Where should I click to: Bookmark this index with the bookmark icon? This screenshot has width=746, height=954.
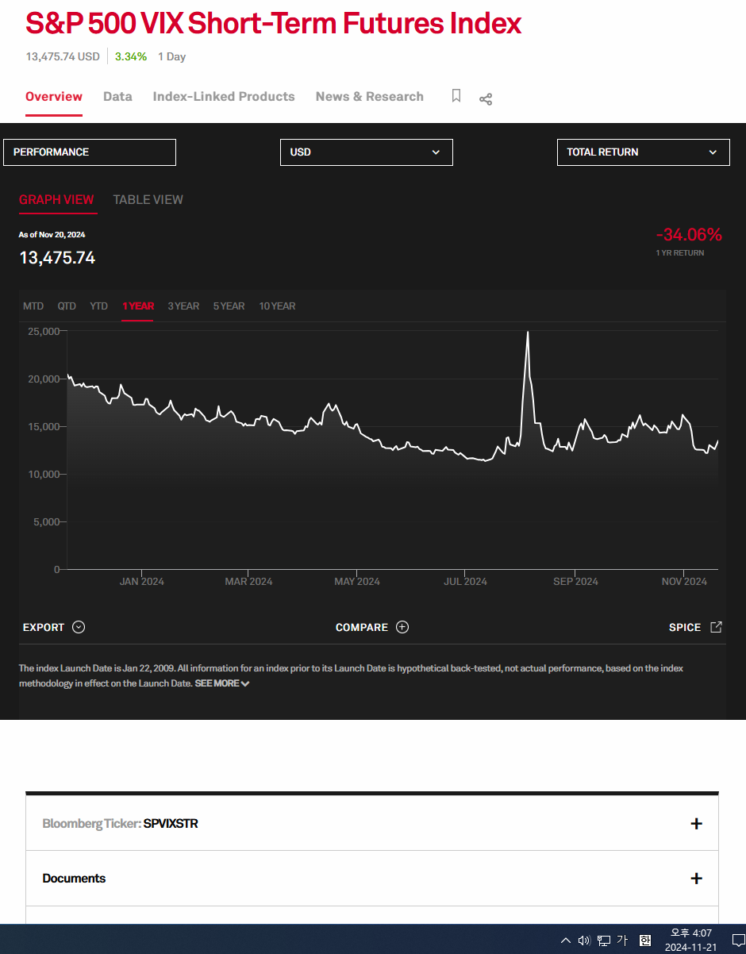pos(456,96)
